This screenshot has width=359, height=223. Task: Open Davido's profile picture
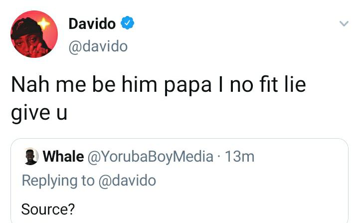pyautogui.click(x=34, y=34)
